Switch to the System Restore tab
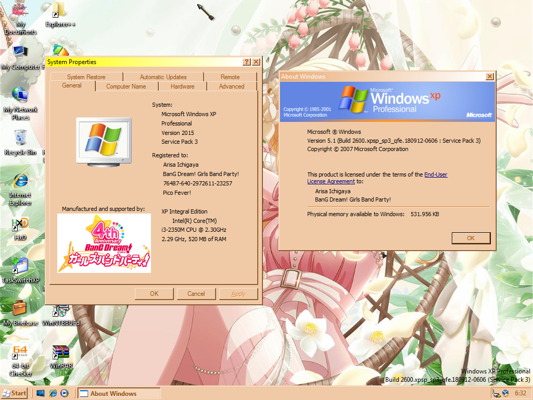 point(86,77)
